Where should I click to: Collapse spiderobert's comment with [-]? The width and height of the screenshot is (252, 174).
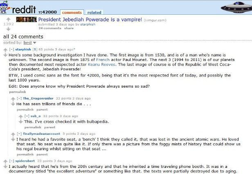coord(11,161)
